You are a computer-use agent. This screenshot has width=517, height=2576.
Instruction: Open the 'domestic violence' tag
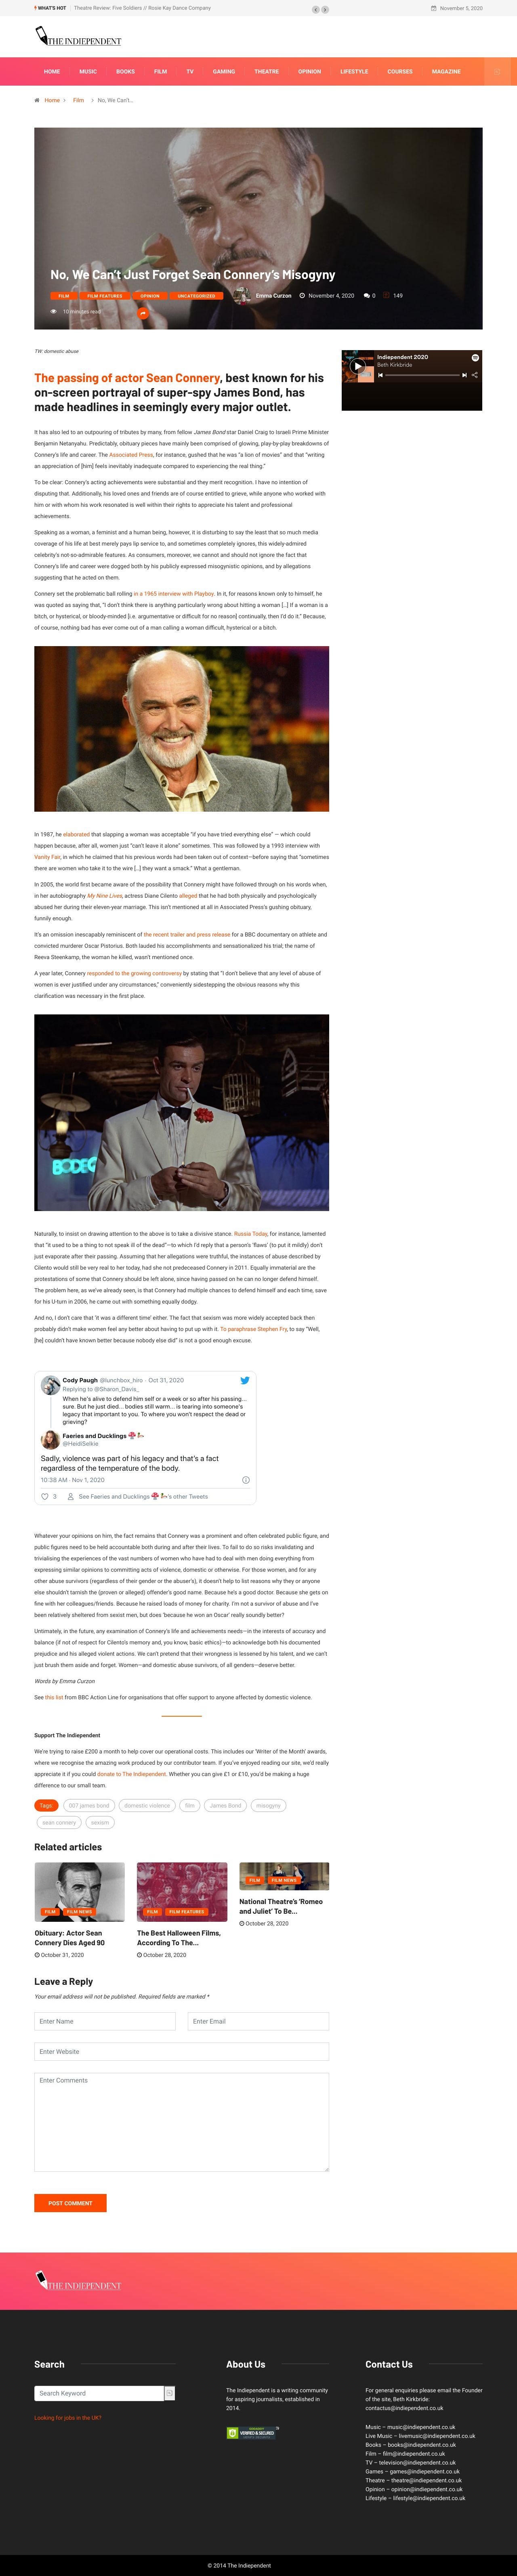(147, 1806)
